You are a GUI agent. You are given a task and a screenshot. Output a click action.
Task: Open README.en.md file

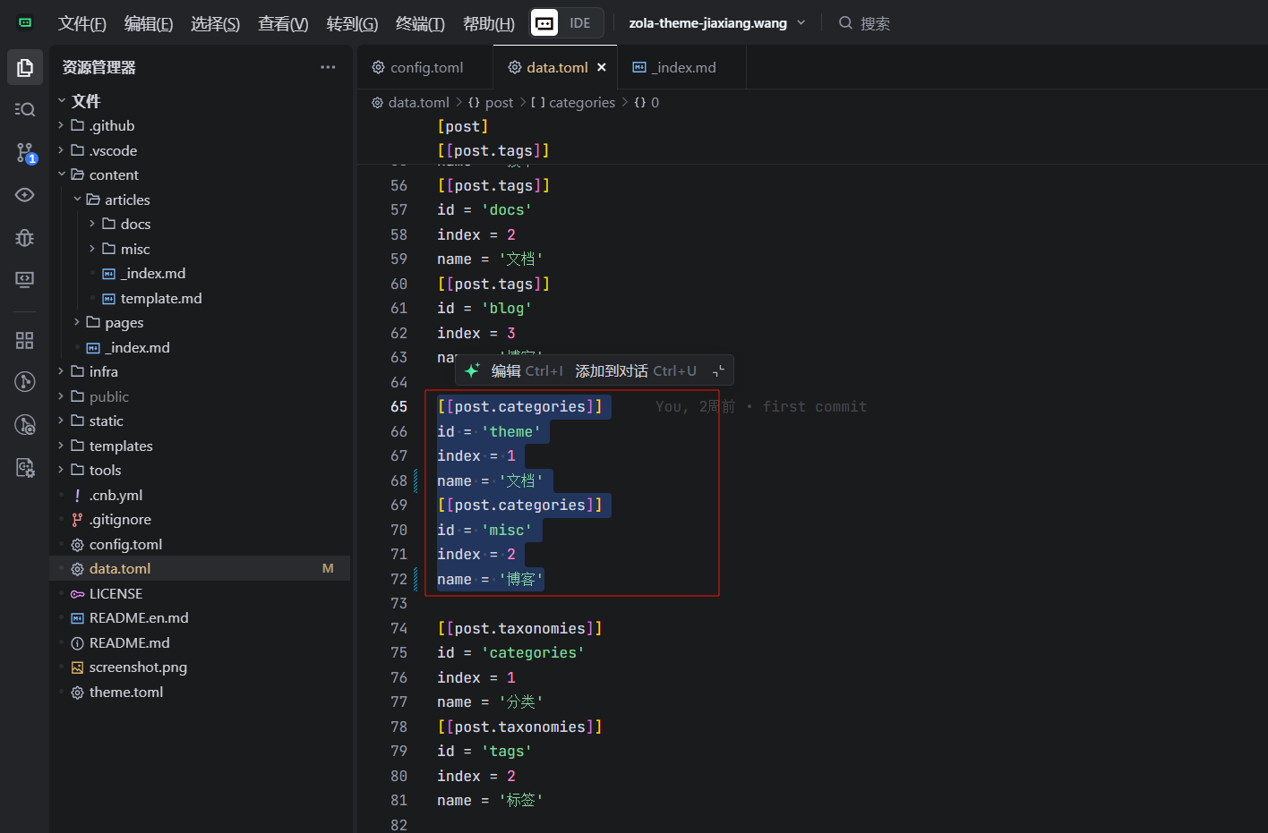coord(200,617)
